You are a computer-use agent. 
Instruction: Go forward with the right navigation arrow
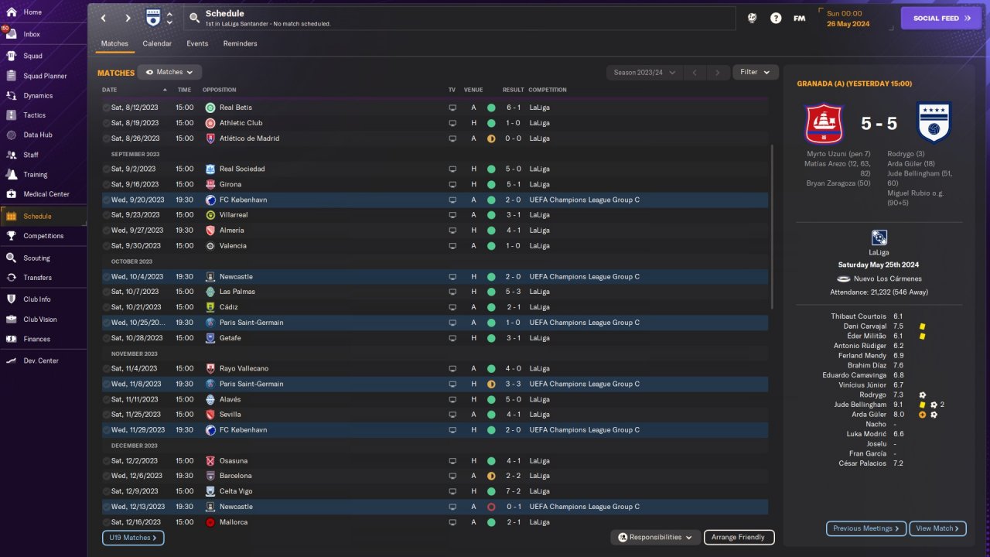click(128, 18)
